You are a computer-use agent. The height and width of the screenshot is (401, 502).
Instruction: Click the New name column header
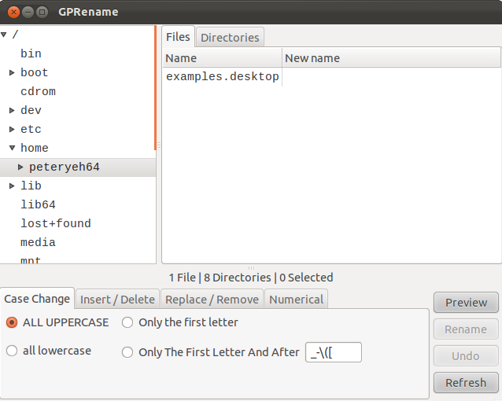392,58
